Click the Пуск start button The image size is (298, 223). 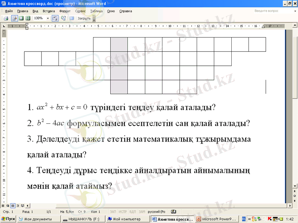click(8, 219)
